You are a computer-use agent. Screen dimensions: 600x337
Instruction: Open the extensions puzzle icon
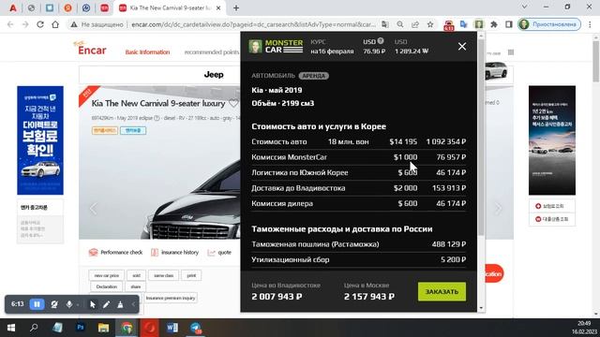tap(494, 24)
